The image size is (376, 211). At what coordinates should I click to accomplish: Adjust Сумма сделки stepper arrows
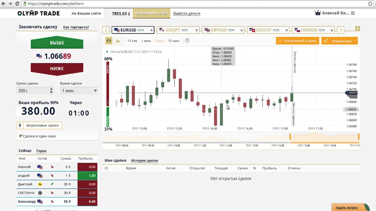pos(51,91)
